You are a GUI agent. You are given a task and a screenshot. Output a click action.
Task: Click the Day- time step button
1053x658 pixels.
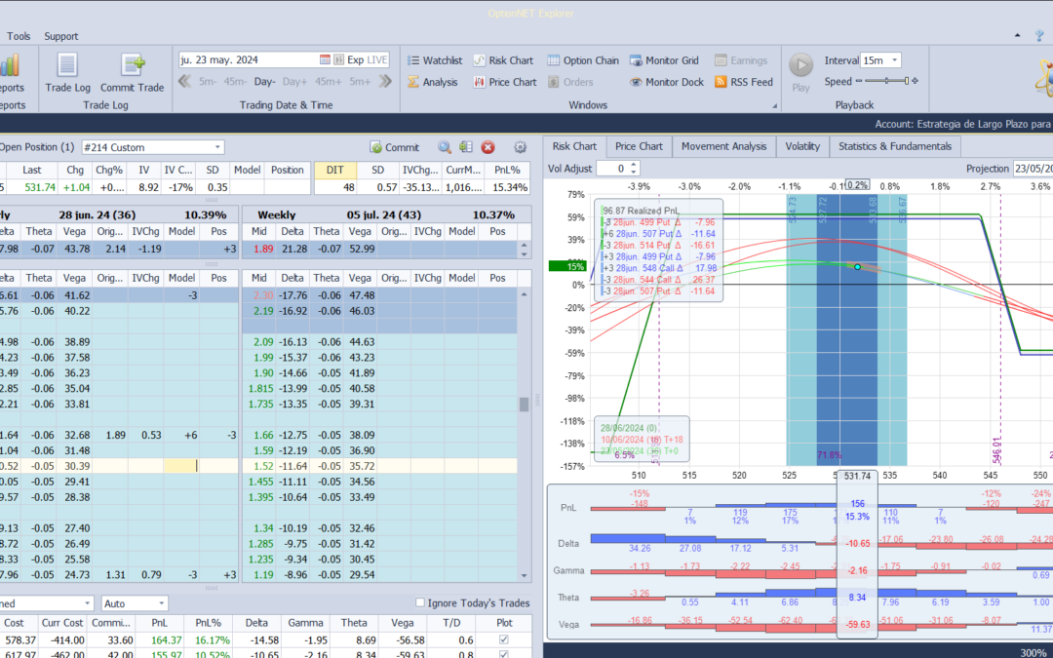(264, 81)
